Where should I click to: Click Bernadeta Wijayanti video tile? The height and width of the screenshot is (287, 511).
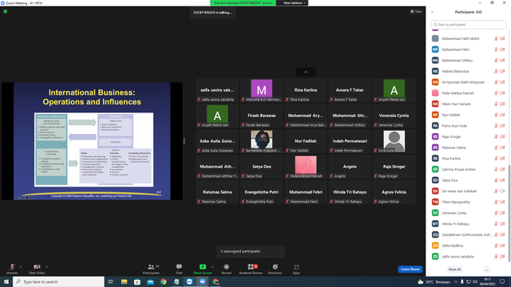point(261,141)
